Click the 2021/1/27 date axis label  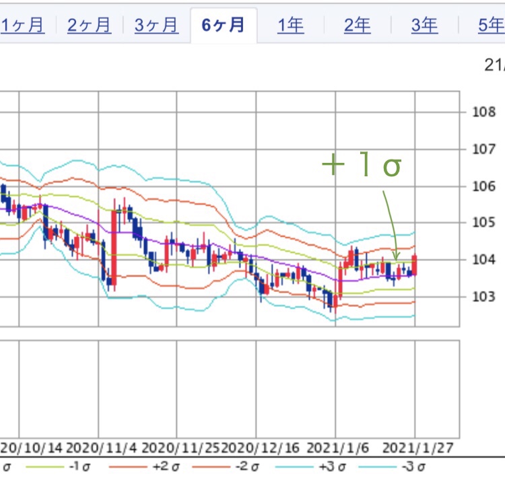click(417, 448)
